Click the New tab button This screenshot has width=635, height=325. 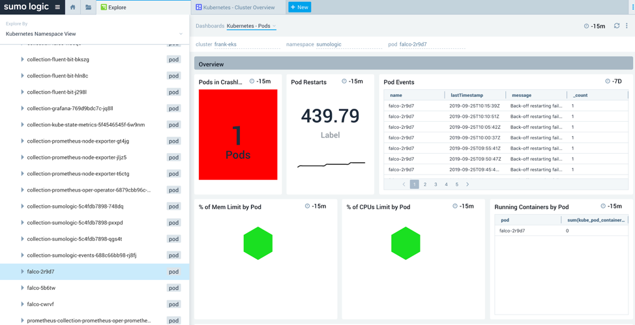click(x=299, y=7)
